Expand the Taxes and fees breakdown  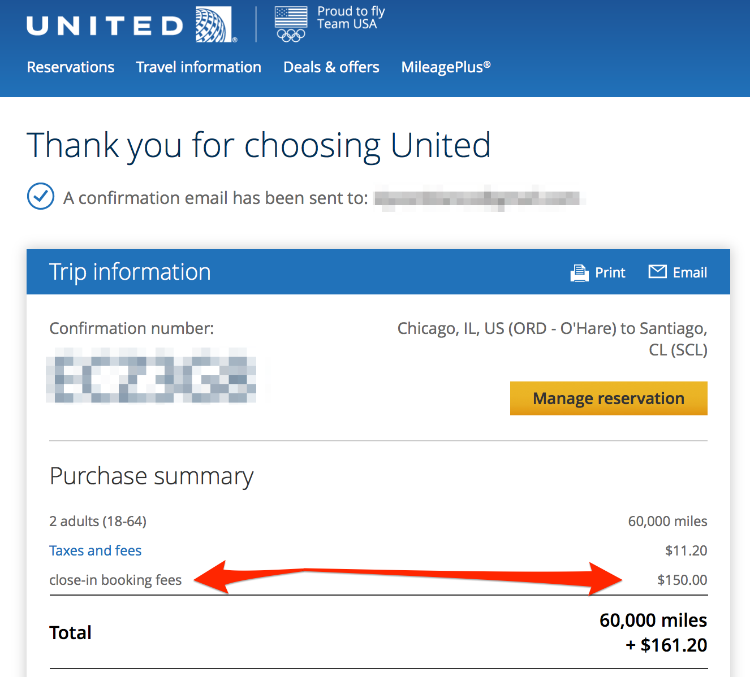[x=95, y=550]
